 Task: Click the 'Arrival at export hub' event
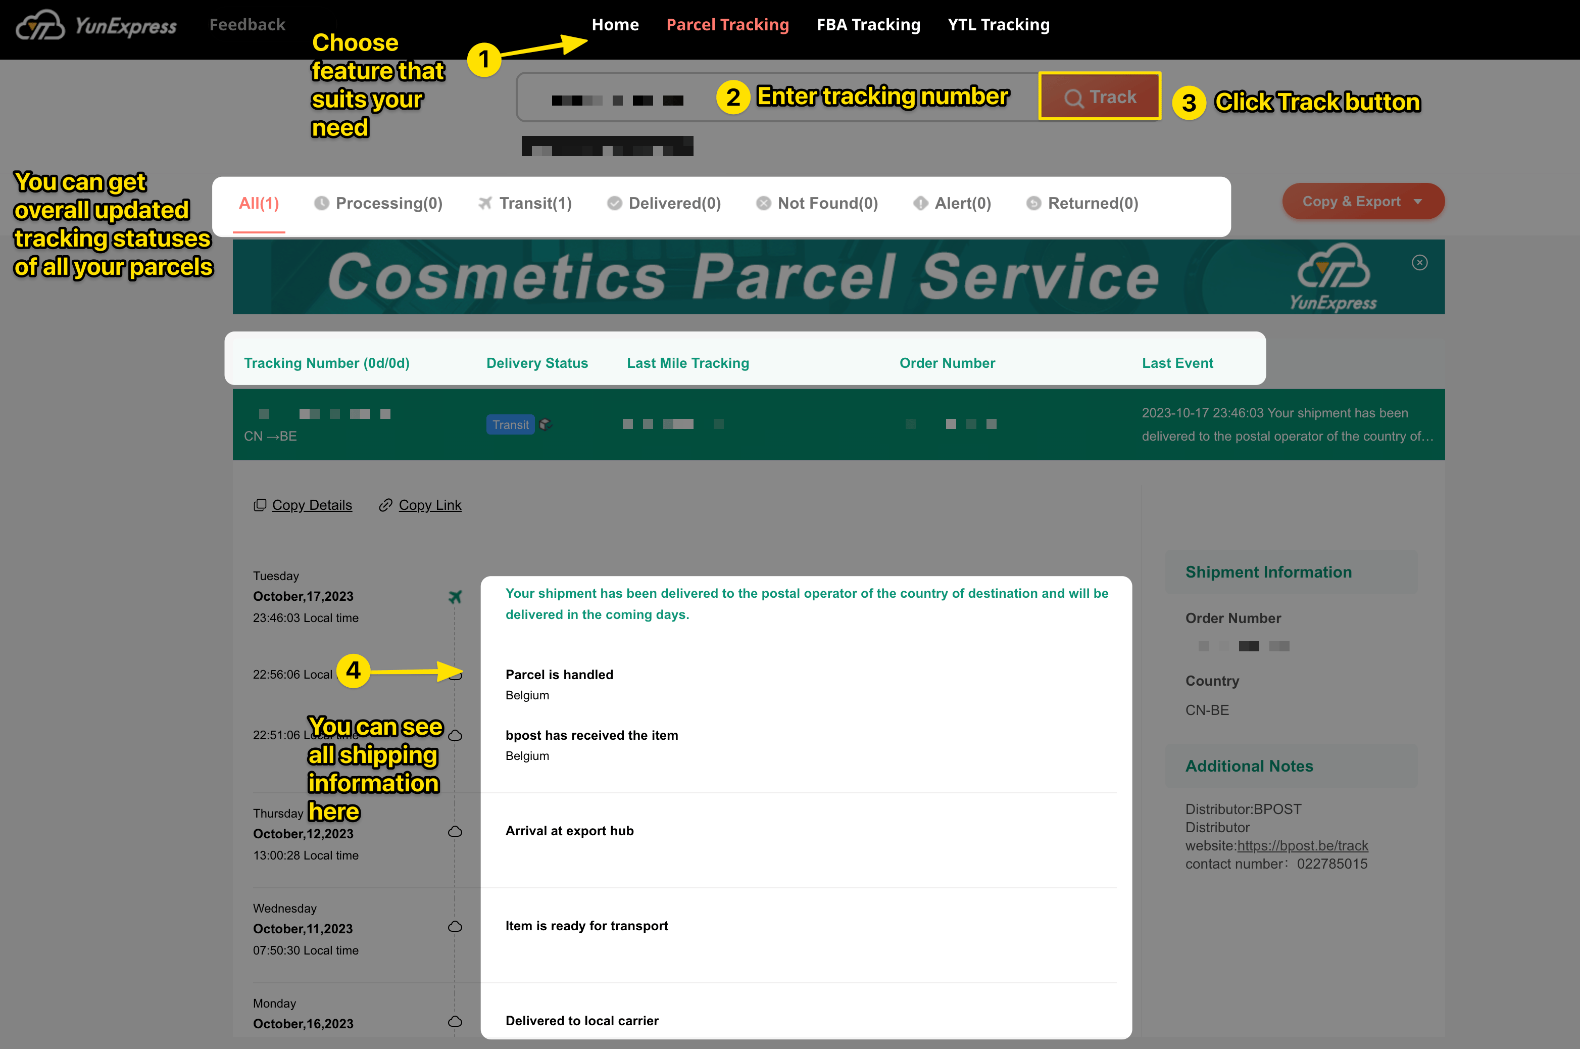coord(570,831)
